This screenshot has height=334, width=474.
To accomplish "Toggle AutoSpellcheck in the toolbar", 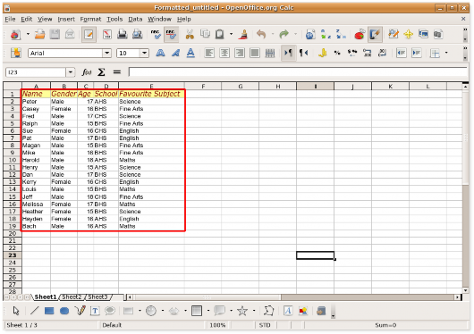I will pos(171,34).
